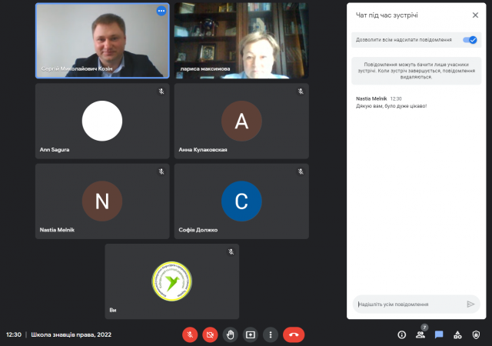Open meeting details info icon
This screenshot has width=492, height=346.
401,334
